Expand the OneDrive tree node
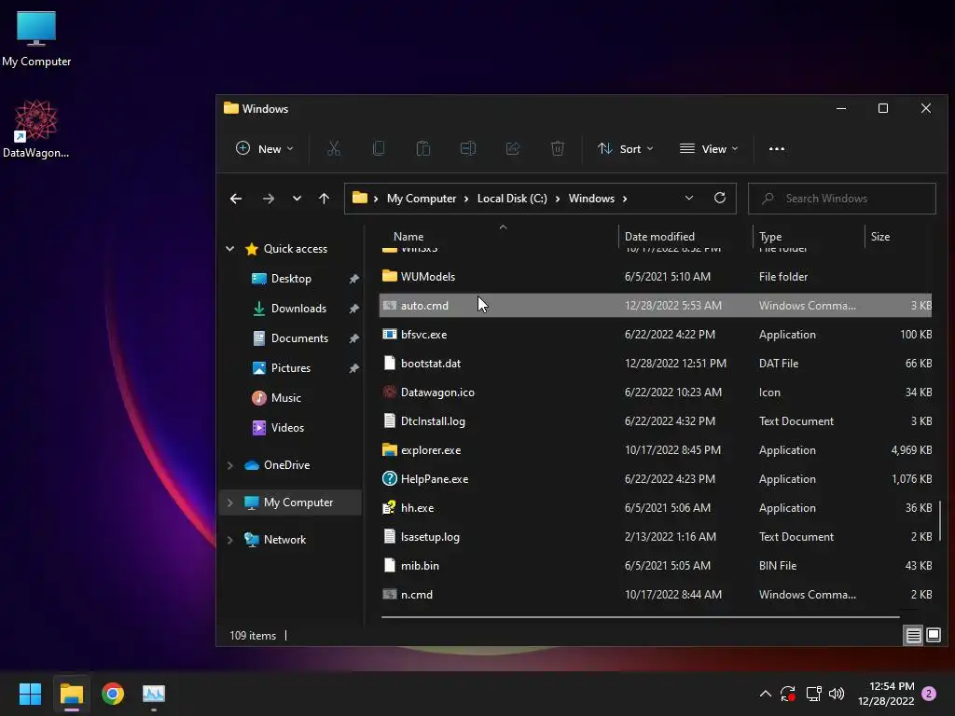 tap(229, 465)
